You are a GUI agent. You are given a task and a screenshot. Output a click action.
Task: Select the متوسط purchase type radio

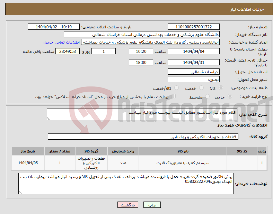pyautogui.click(x=207, y=96)
